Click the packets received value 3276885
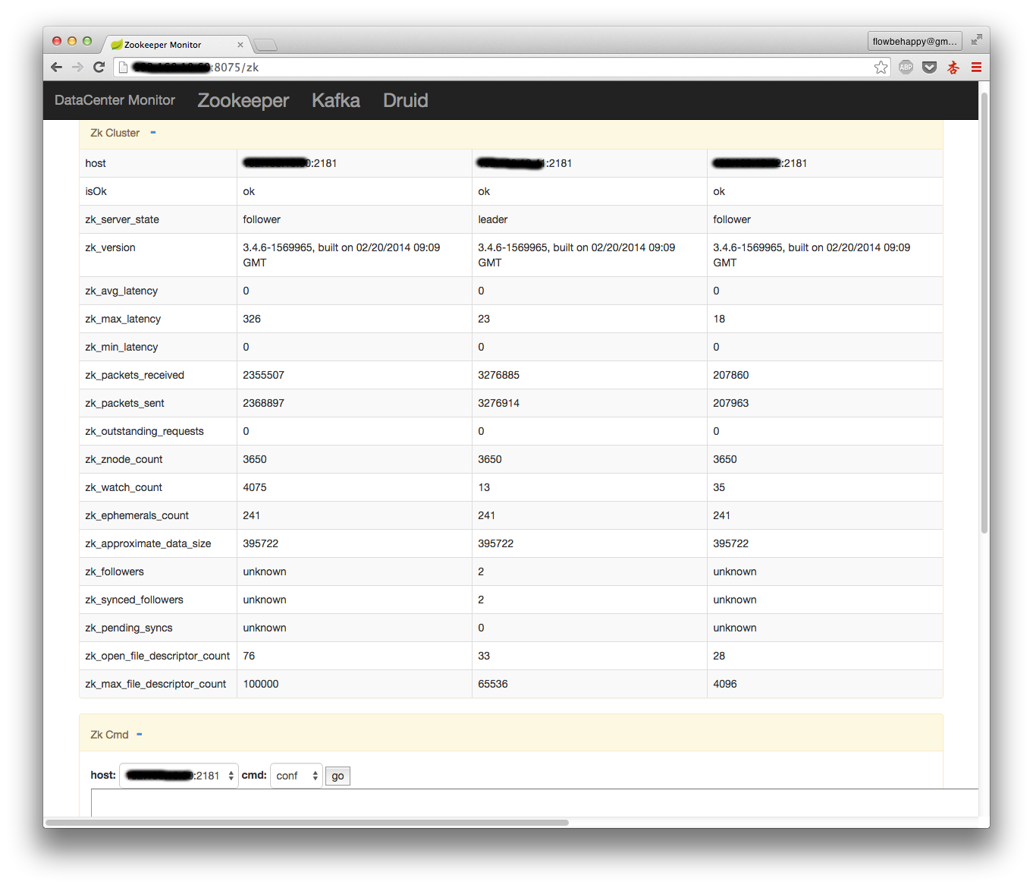Image resolution: width=1033 pixels, height=888 pixels. tap(498, 375)
